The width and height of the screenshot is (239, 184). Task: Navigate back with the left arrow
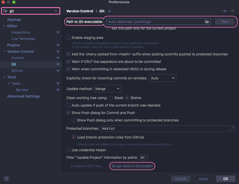click(225, 11)
